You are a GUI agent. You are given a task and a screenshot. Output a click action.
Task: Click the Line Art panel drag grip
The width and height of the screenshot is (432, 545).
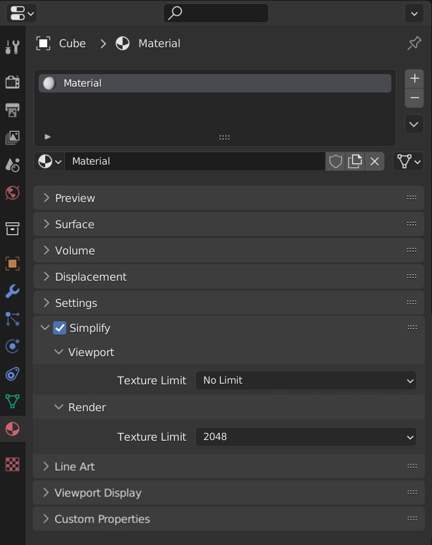click(412, 466)
